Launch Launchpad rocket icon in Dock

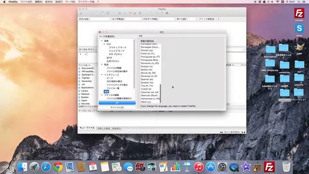coord(34,167)
